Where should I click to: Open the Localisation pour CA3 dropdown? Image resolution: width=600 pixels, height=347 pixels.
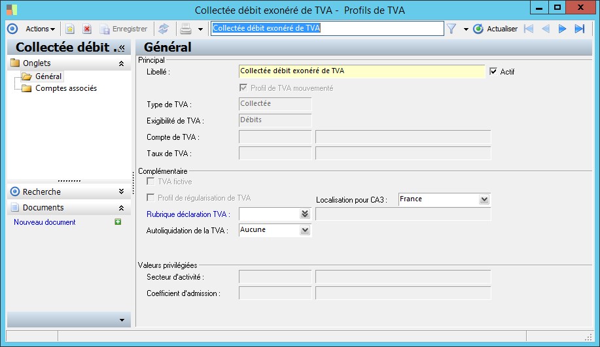(x=484, y=199)
